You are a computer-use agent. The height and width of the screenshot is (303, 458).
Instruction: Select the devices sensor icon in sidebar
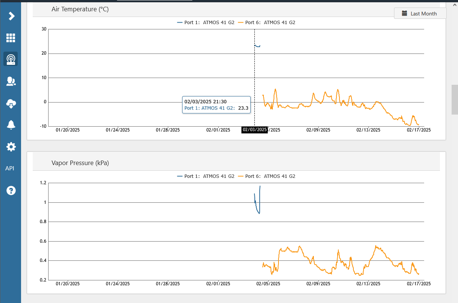point(11,59)
